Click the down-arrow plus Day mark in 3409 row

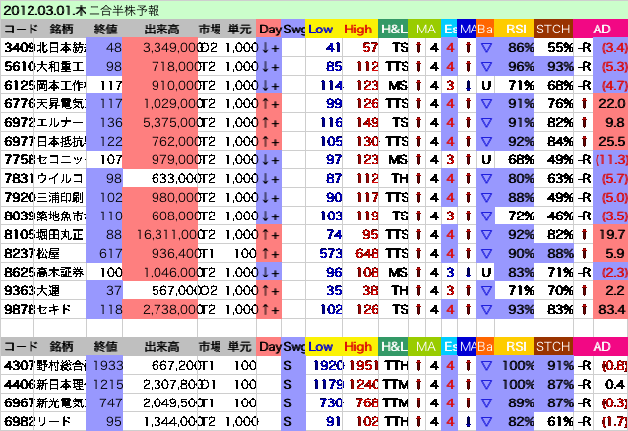(x=270, y=48)
